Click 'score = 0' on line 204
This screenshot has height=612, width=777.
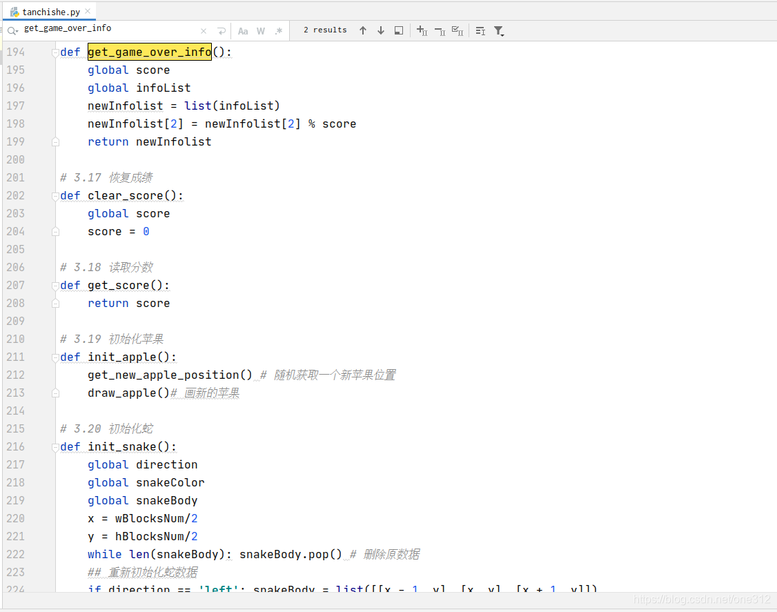pos(119,231)
